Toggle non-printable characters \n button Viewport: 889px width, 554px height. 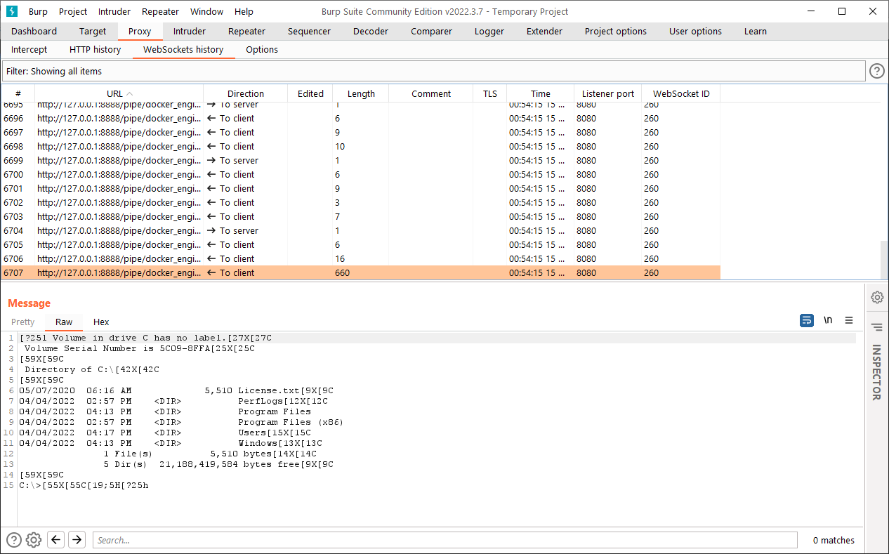click(x=828, y=320)
